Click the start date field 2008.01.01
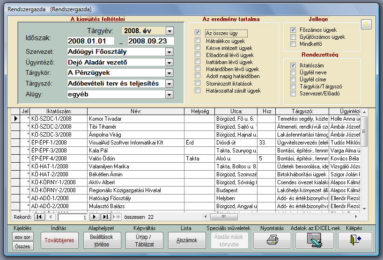This screenshot has width=383, height=260. [91, 41]
